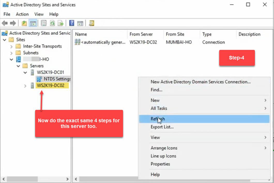The image size is (274, 183).
Task: Click the Refresh toolbar icon
Action: (x=52, y=23)
